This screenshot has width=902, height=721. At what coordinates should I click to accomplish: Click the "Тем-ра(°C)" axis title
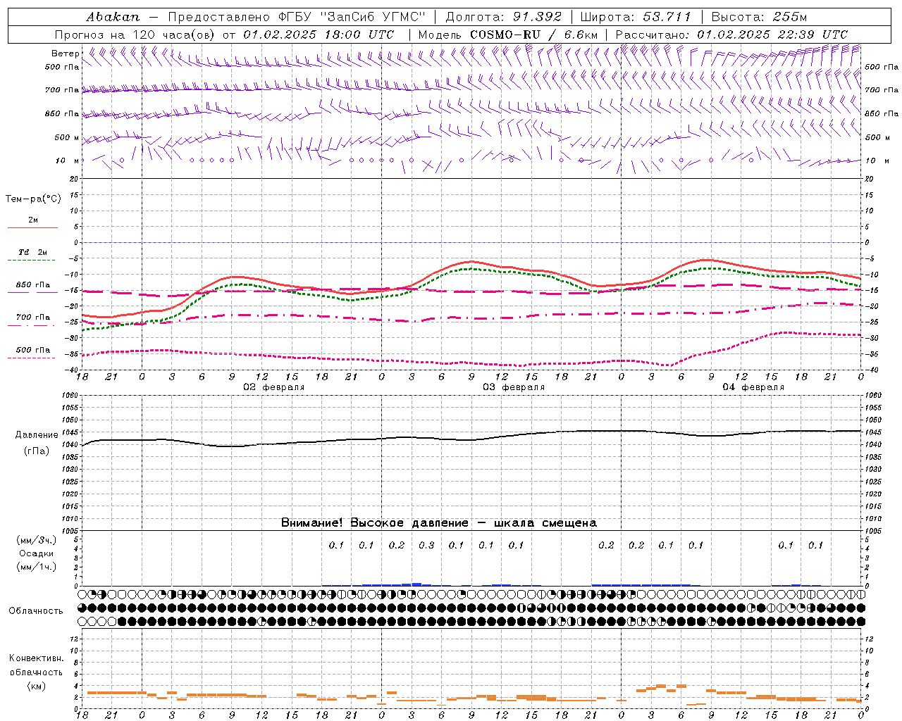point(33,199)
